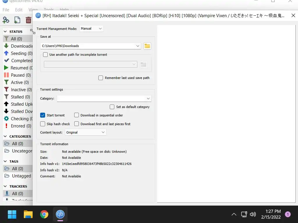Select the Completed status filter

(18, 60)
